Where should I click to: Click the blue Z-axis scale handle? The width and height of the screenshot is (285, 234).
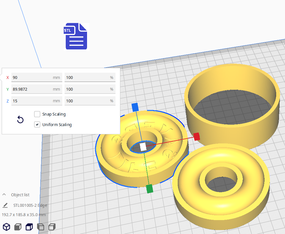click(135, 107)
